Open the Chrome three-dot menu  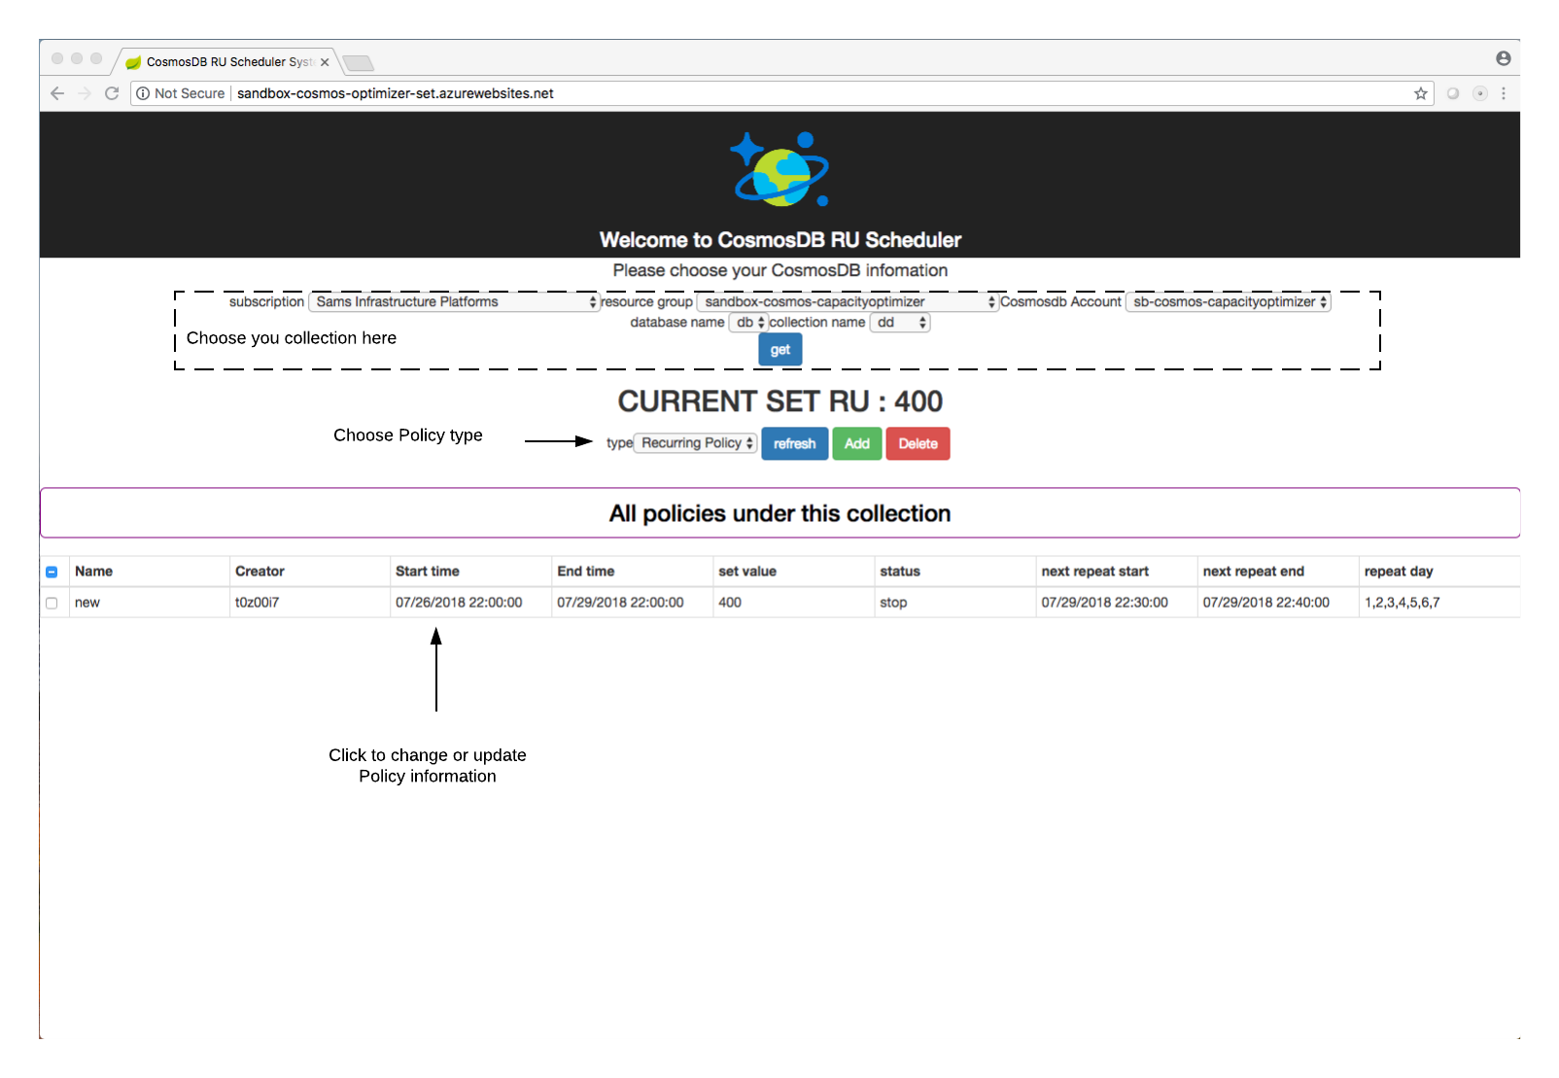pos(1503,93)
